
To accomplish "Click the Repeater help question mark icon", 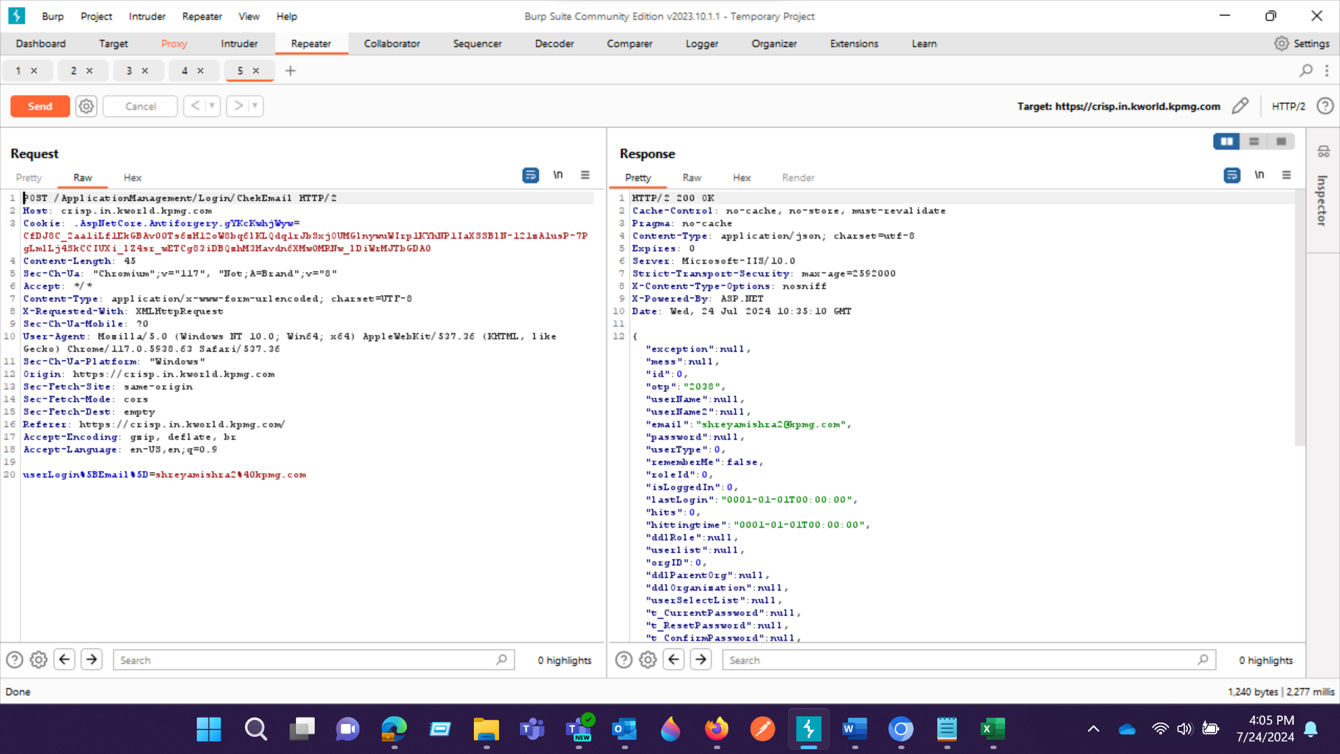I will click(x=1325, y=106).
